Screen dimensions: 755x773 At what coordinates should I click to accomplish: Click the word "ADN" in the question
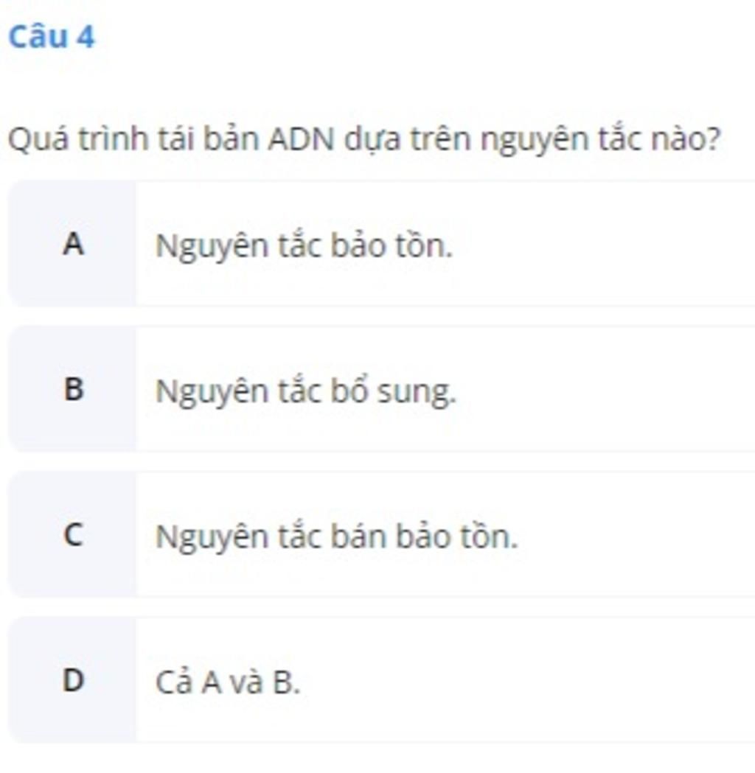point(302,139)
